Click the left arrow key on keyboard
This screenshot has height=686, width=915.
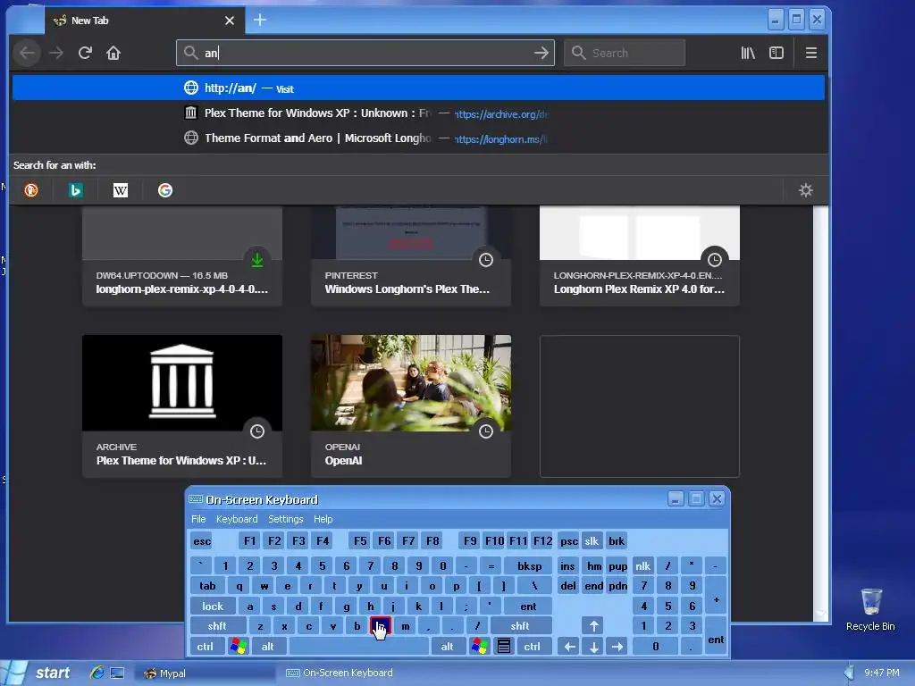569,647
